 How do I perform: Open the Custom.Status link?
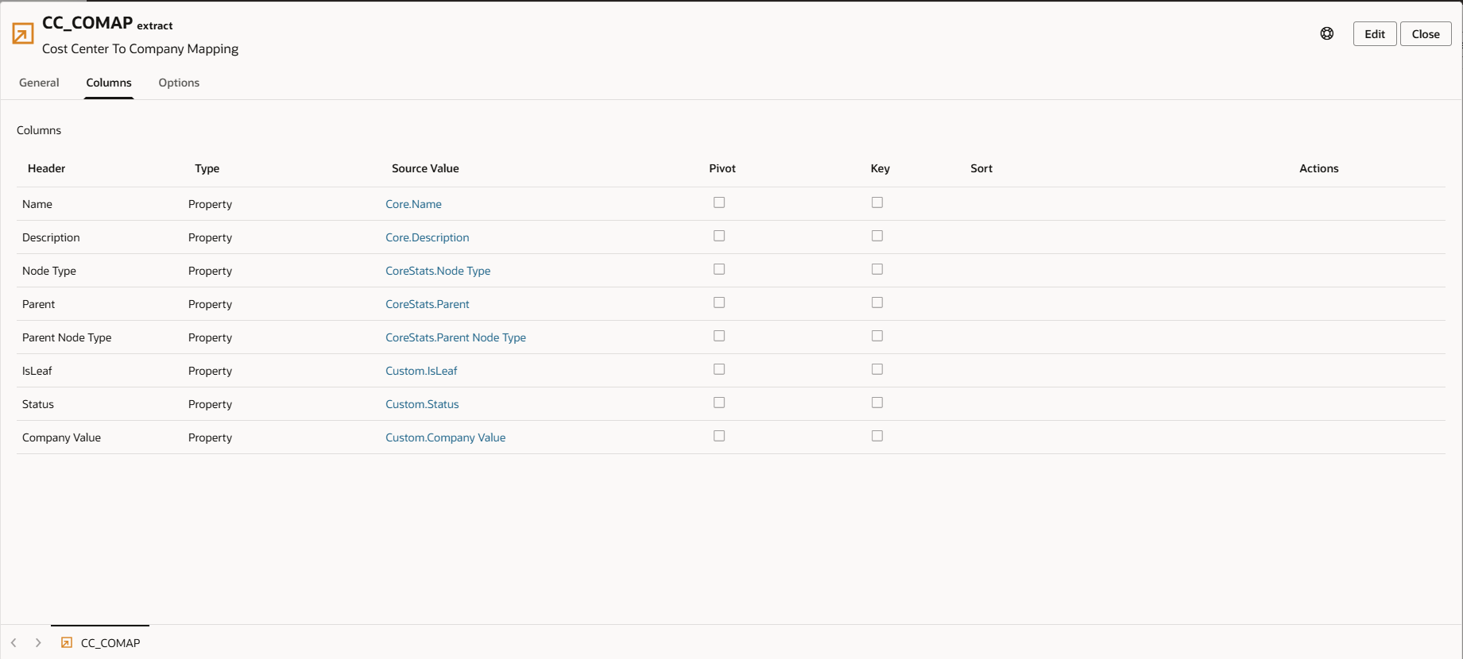tap(422, 404)
